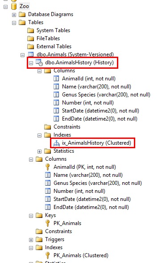Click column icon beside history Number column
Screen dimensions: 166x263
coord(56,103)
